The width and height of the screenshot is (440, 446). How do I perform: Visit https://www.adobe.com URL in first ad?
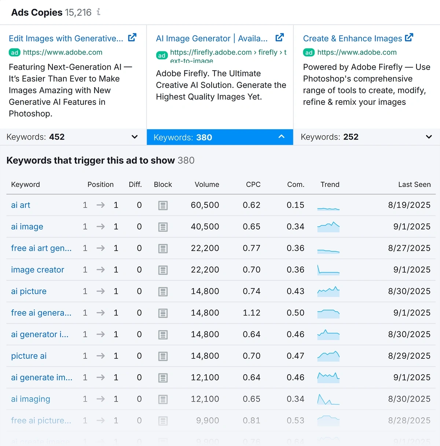(63, 52)
